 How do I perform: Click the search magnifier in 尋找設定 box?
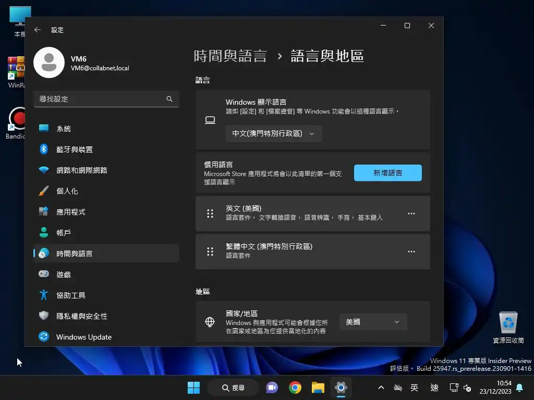pyautogui.click(x=169, y=99)
